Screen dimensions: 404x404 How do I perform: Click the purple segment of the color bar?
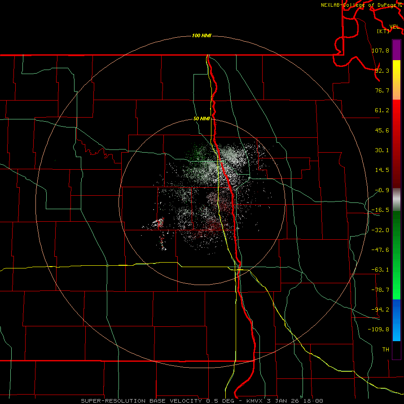[x=396, y=50]
